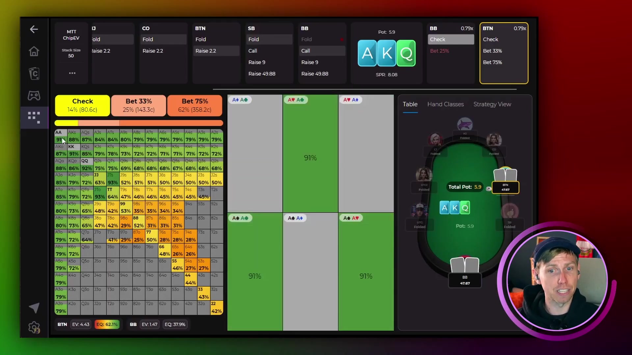Viewport: 632px width, 355px height.
Task: Open the cards icon in sidebar
Action: (x=34, y=73)
